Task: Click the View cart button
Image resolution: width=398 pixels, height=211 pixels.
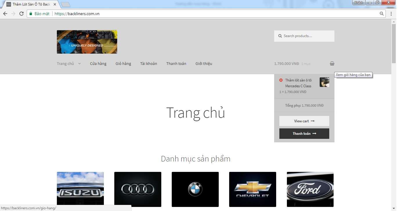Action: coord(304,121)
